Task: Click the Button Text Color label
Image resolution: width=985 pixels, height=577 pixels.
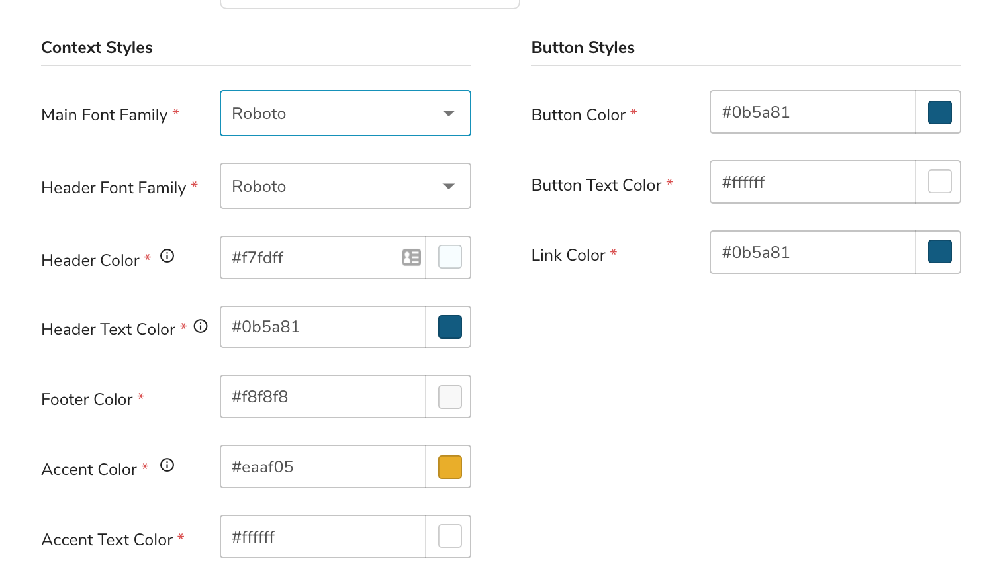Action: 596,185
